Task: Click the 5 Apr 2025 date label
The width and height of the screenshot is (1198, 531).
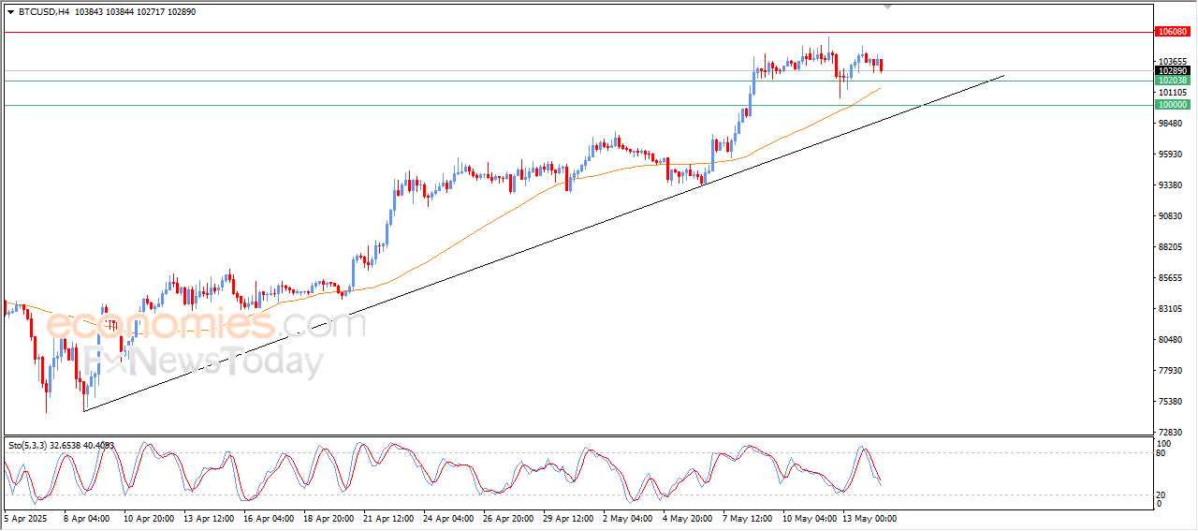Action: (x=24, y=518)
